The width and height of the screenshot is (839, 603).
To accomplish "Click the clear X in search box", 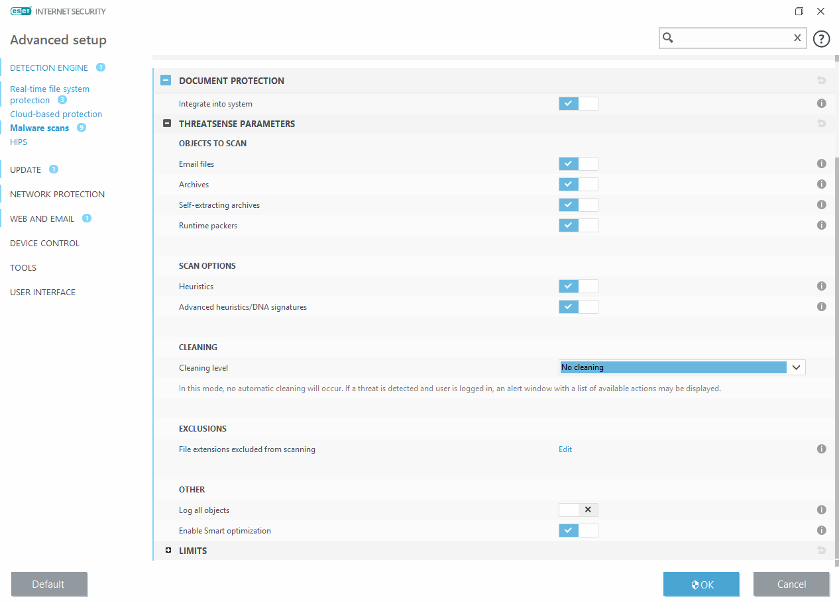I will (797, 38).
